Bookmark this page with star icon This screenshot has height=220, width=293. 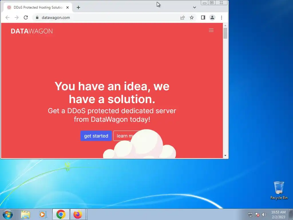(192, 17)
